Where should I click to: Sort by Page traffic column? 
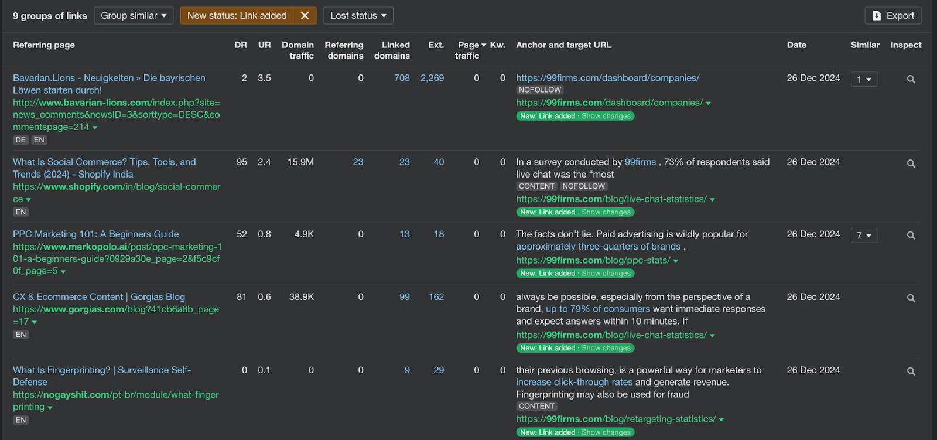pos(470,50)
